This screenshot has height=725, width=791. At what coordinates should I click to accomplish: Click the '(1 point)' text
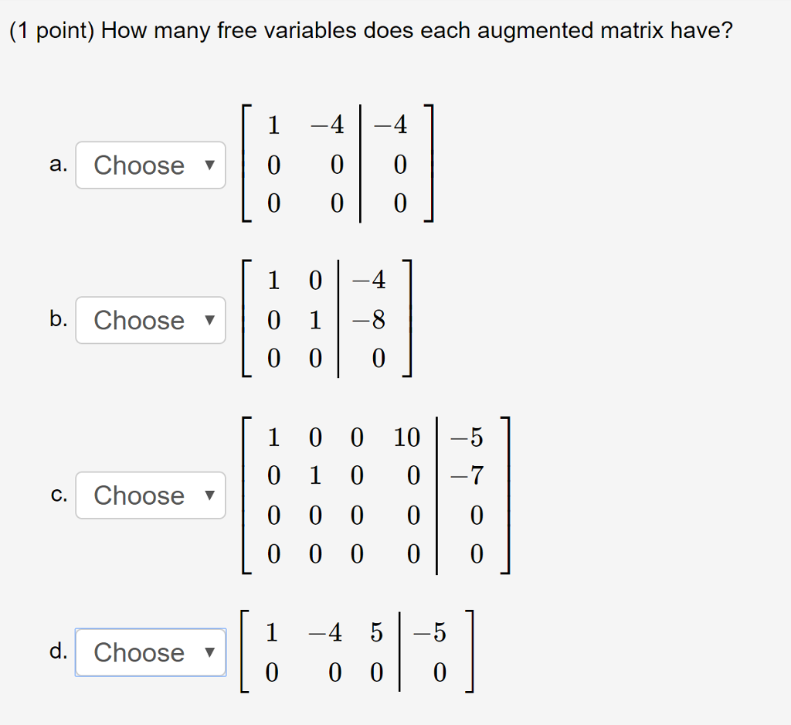(52, 31)
